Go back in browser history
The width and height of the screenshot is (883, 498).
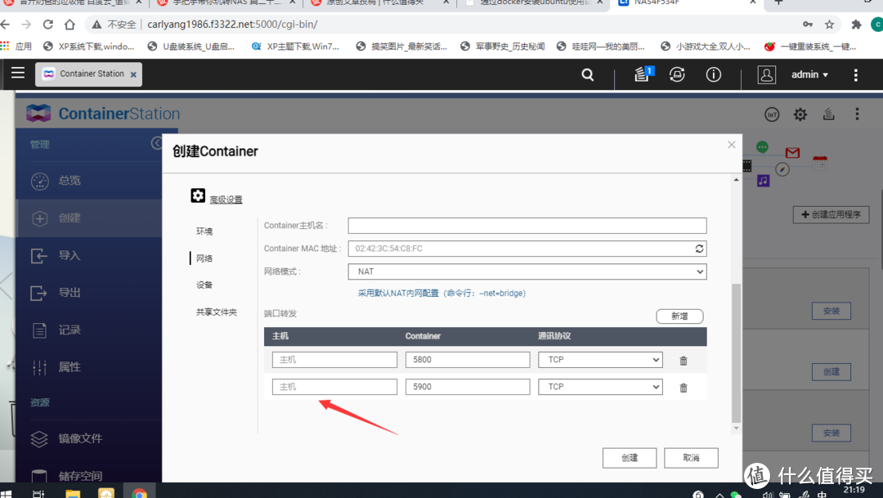[5, 25]
